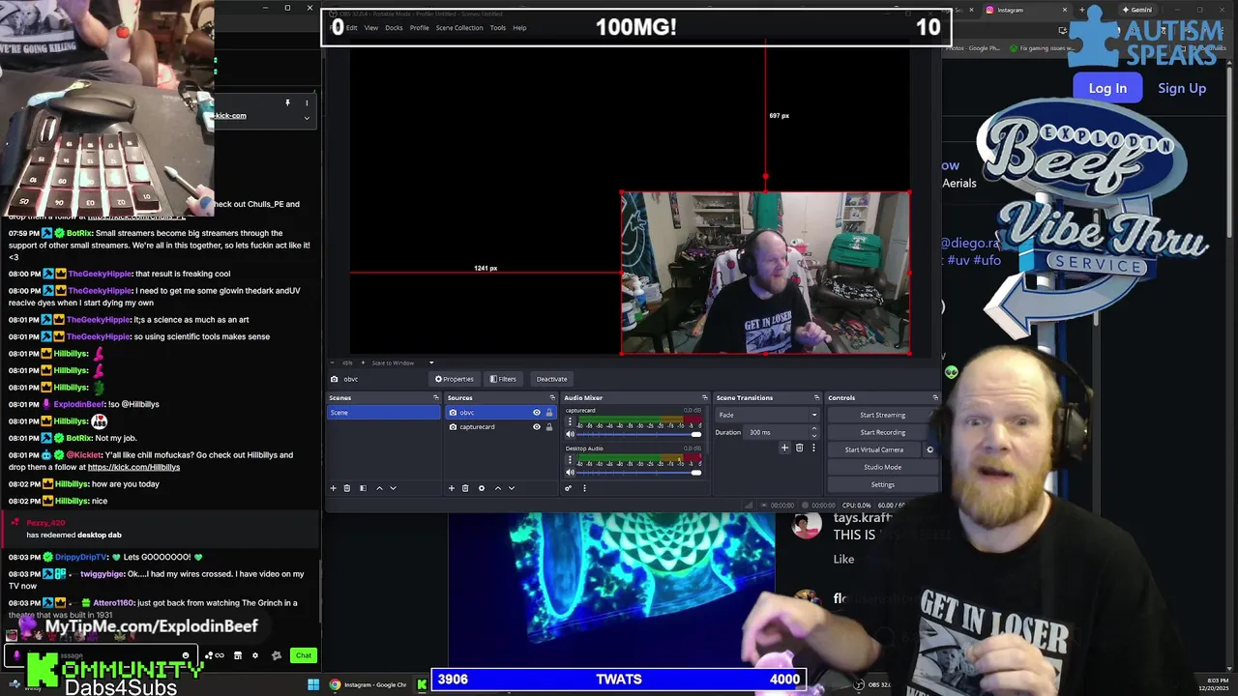Move the selected scene up with the arrow icon
1238x696 pixels.
point(379,488)
